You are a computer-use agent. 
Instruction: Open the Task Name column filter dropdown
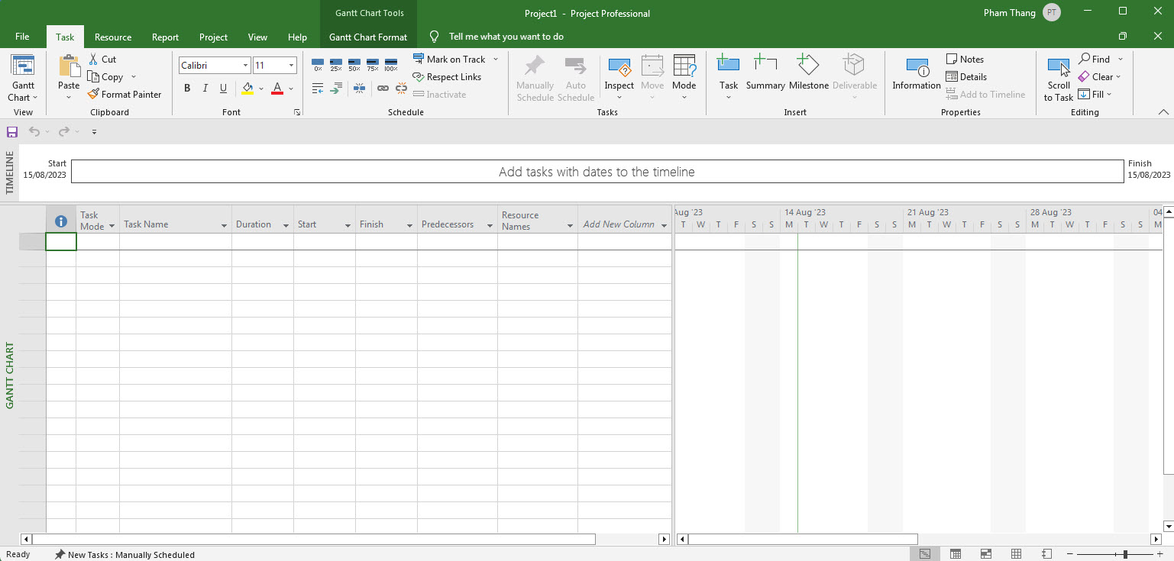pyautogui.click(x=222, y=224)
